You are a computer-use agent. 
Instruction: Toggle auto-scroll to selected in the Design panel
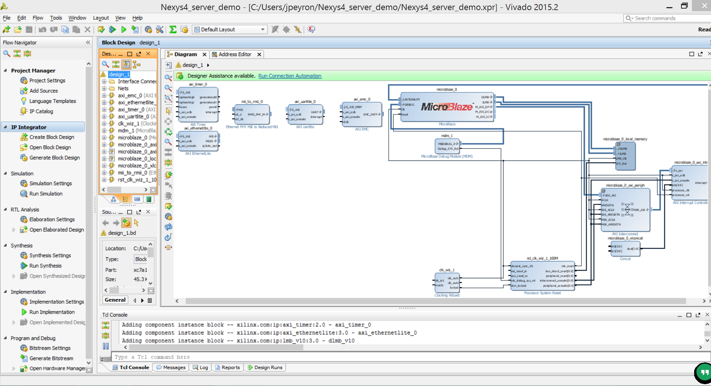[x=126, y=64]
